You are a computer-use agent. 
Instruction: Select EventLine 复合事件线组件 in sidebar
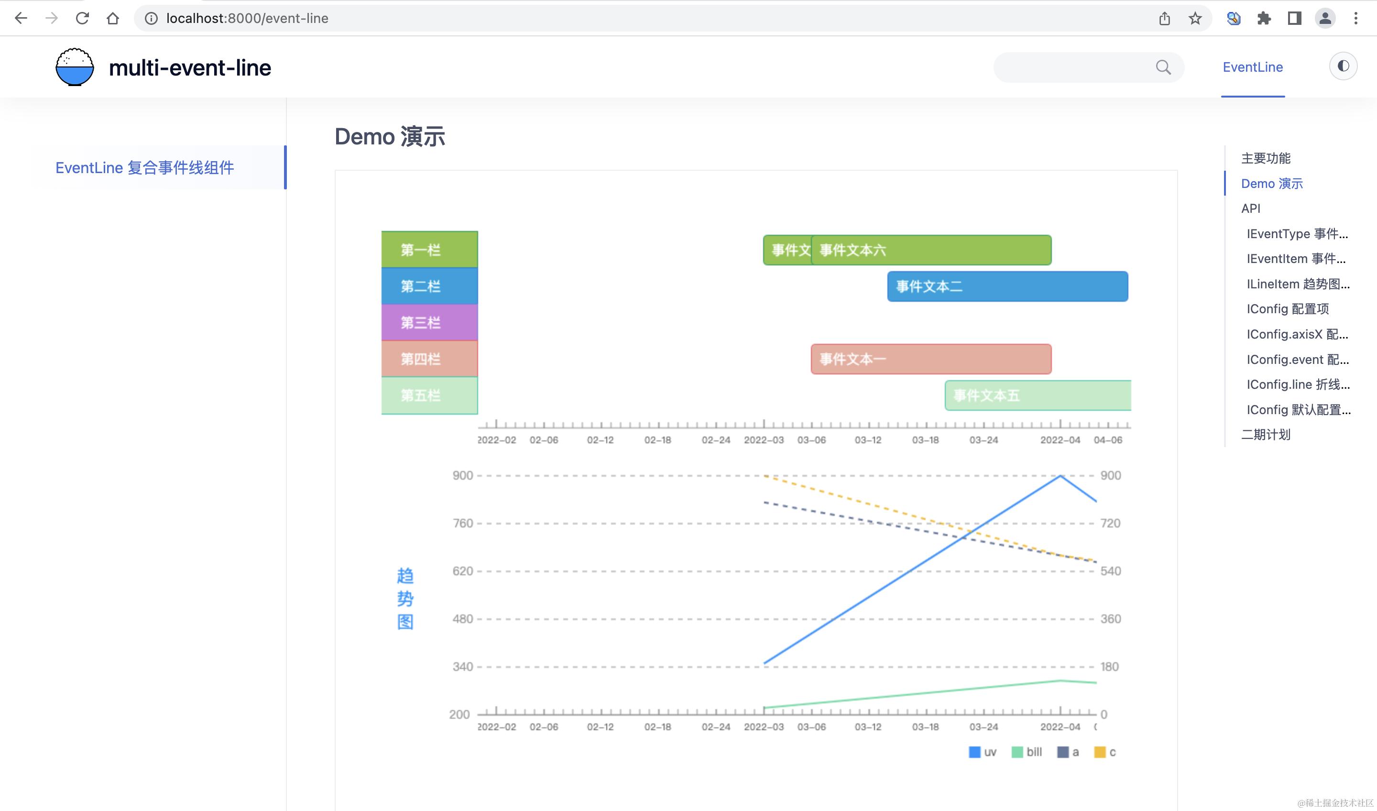(145, 167)
